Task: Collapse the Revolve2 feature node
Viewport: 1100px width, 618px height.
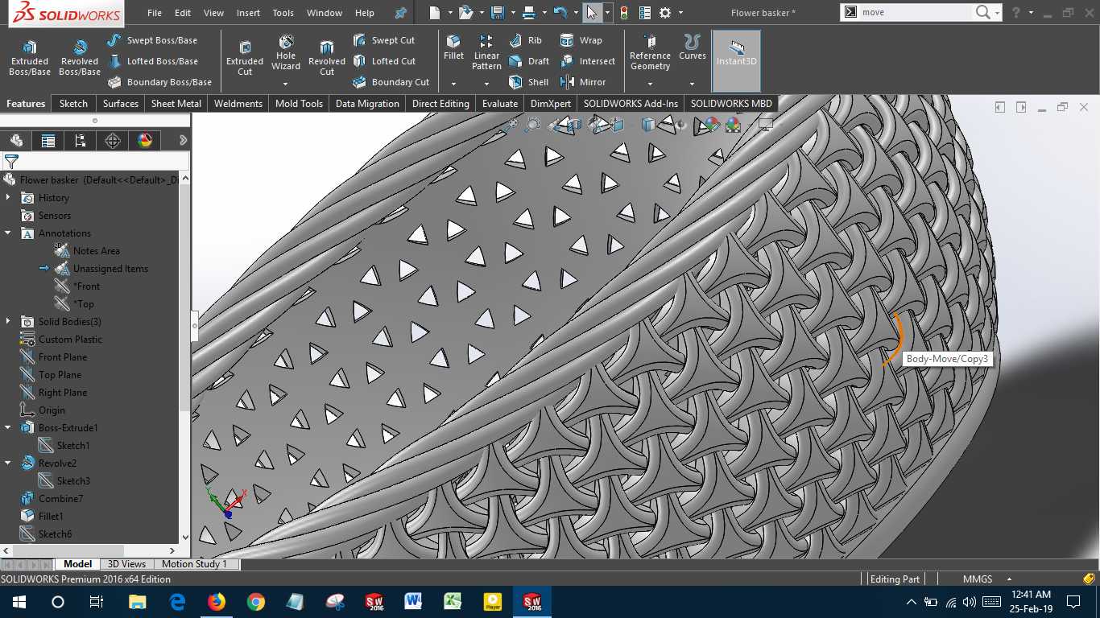Action: [x=8, y=463]
